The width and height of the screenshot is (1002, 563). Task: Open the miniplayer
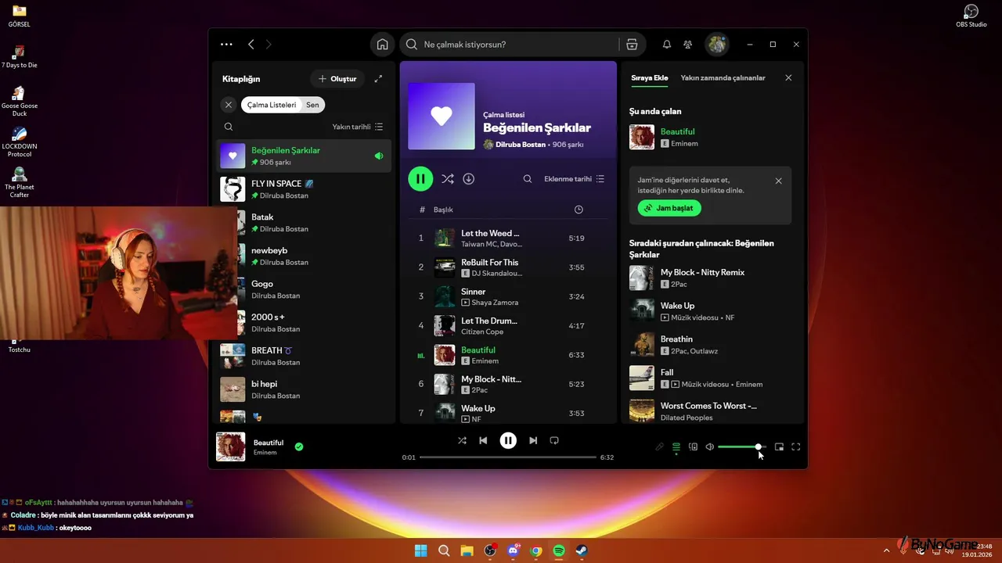tap(779, 446)
